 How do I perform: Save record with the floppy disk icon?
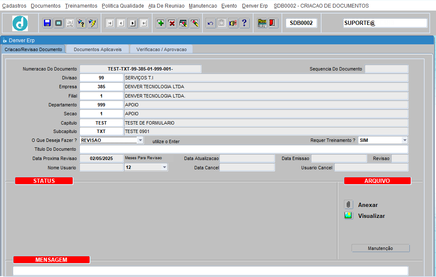point(47,23)
